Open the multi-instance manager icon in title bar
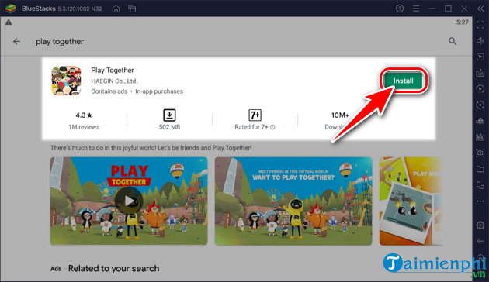This screenshot has height=282, width=489. pos(132,9)
